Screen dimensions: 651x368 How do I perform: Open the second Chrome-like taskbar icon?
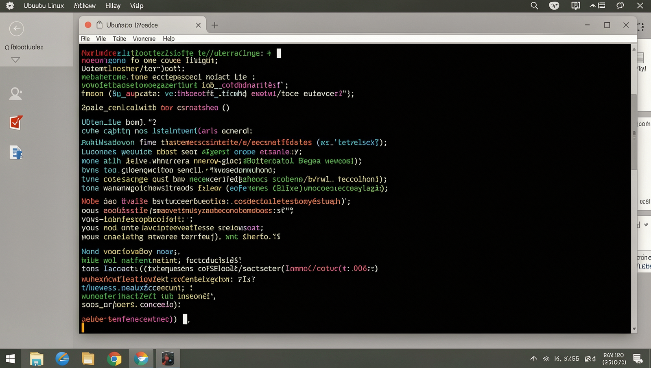coord(141,359)
